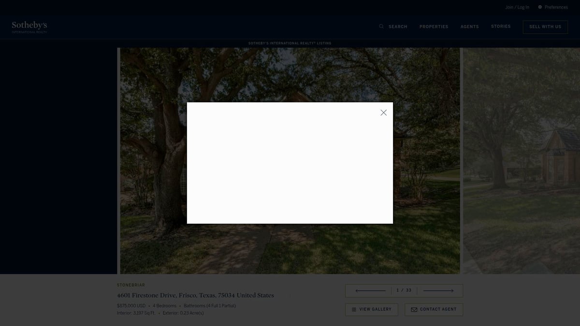Open the Properties menu

coord(434,27)
